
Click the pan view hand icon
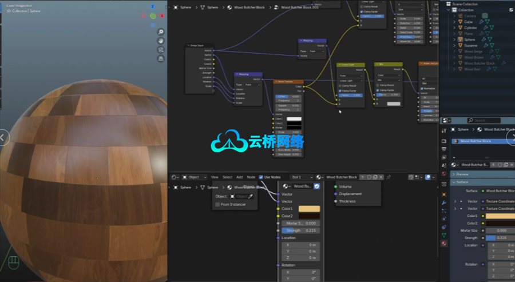point(161,41)
